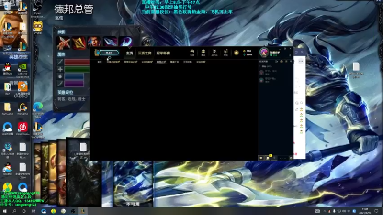Open the Microsoft Edge desktop shortcut

(38, 110)
